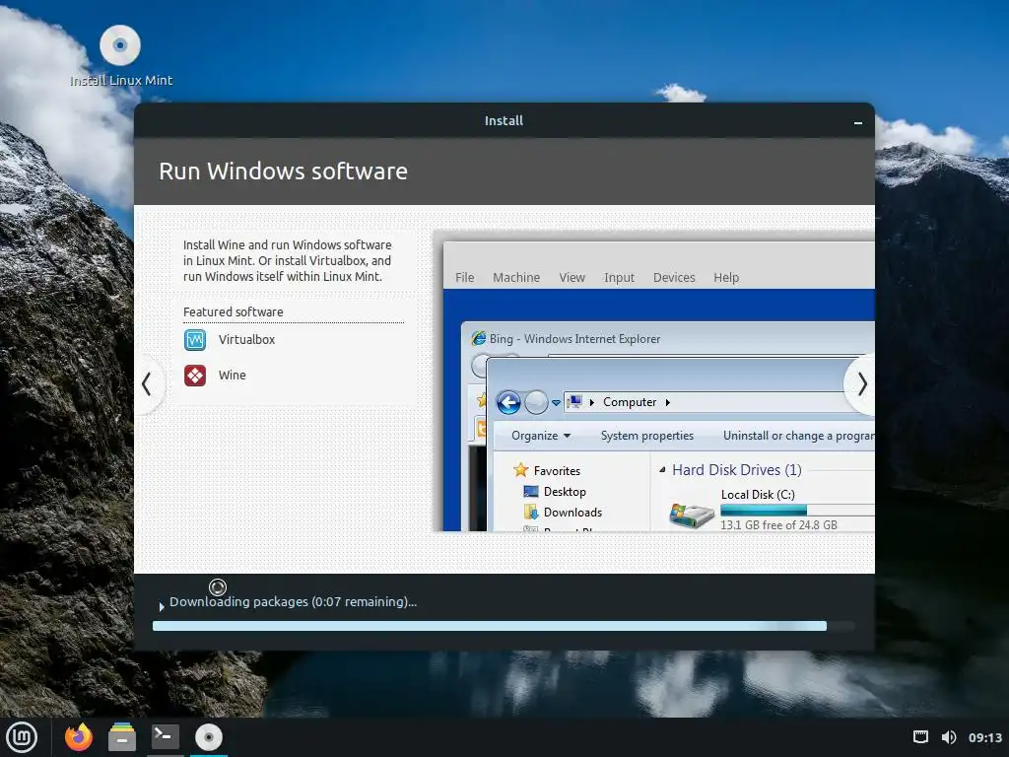Click Uninstall or change a program

pyautogui.click(x=798, y=436)
